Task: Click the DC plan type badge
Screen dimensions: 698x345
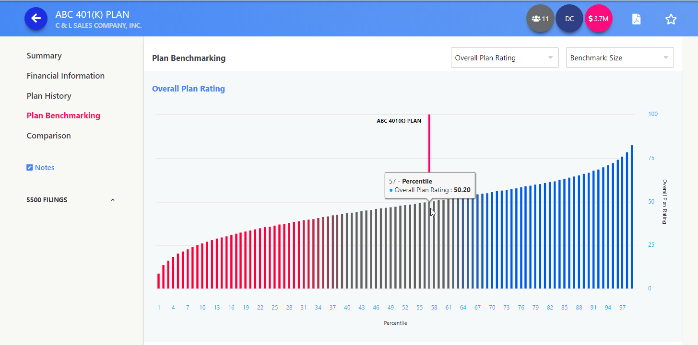Action: pyautogui.click(x=569, y=19)
